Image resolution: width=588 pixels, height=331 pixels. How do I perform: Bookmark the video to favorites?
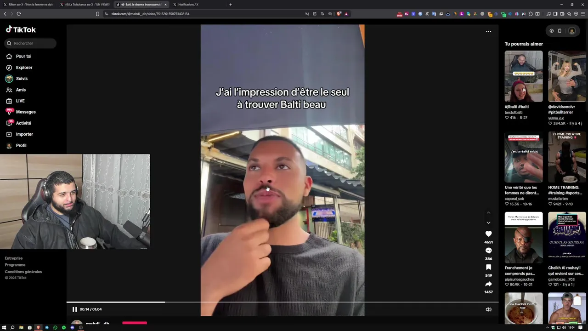488,267
